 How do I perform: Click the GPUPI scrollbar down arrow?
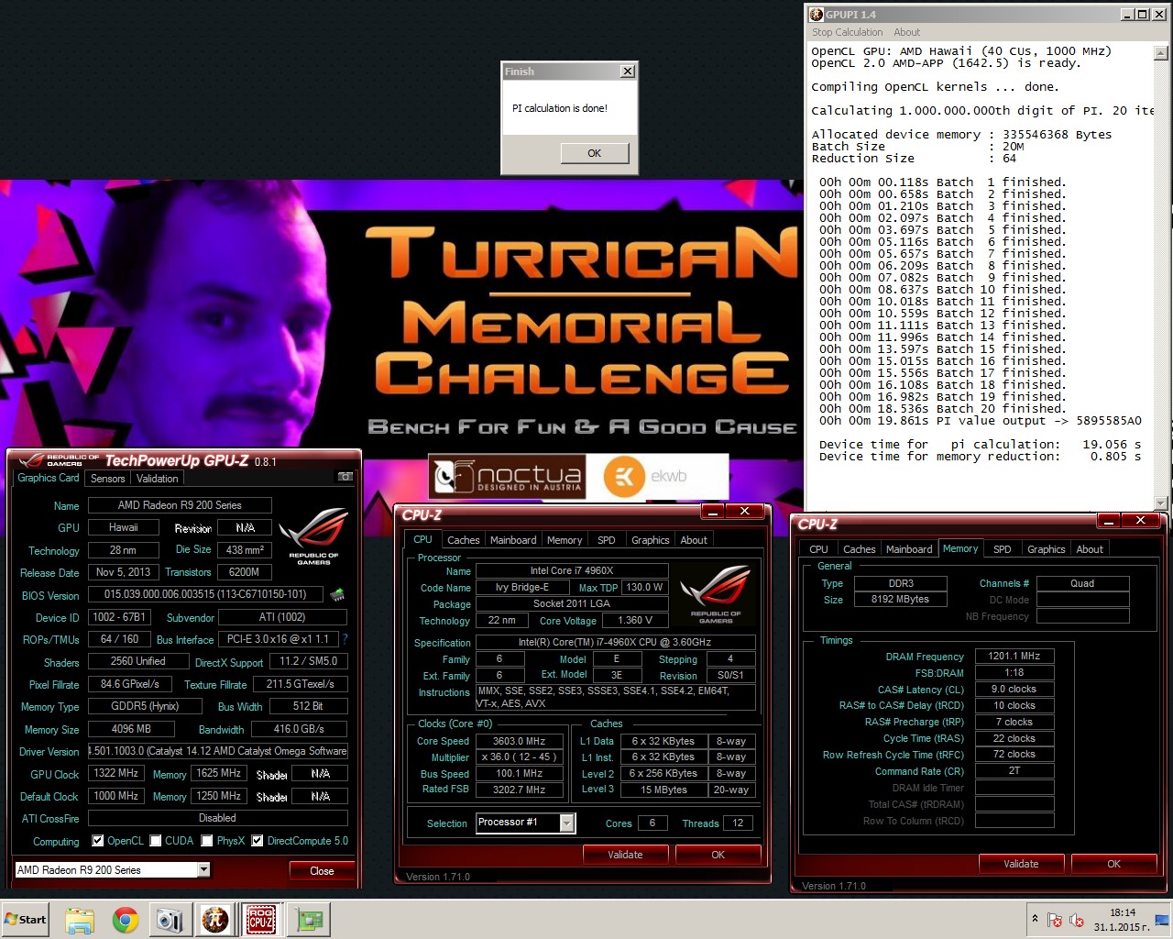1161,503
